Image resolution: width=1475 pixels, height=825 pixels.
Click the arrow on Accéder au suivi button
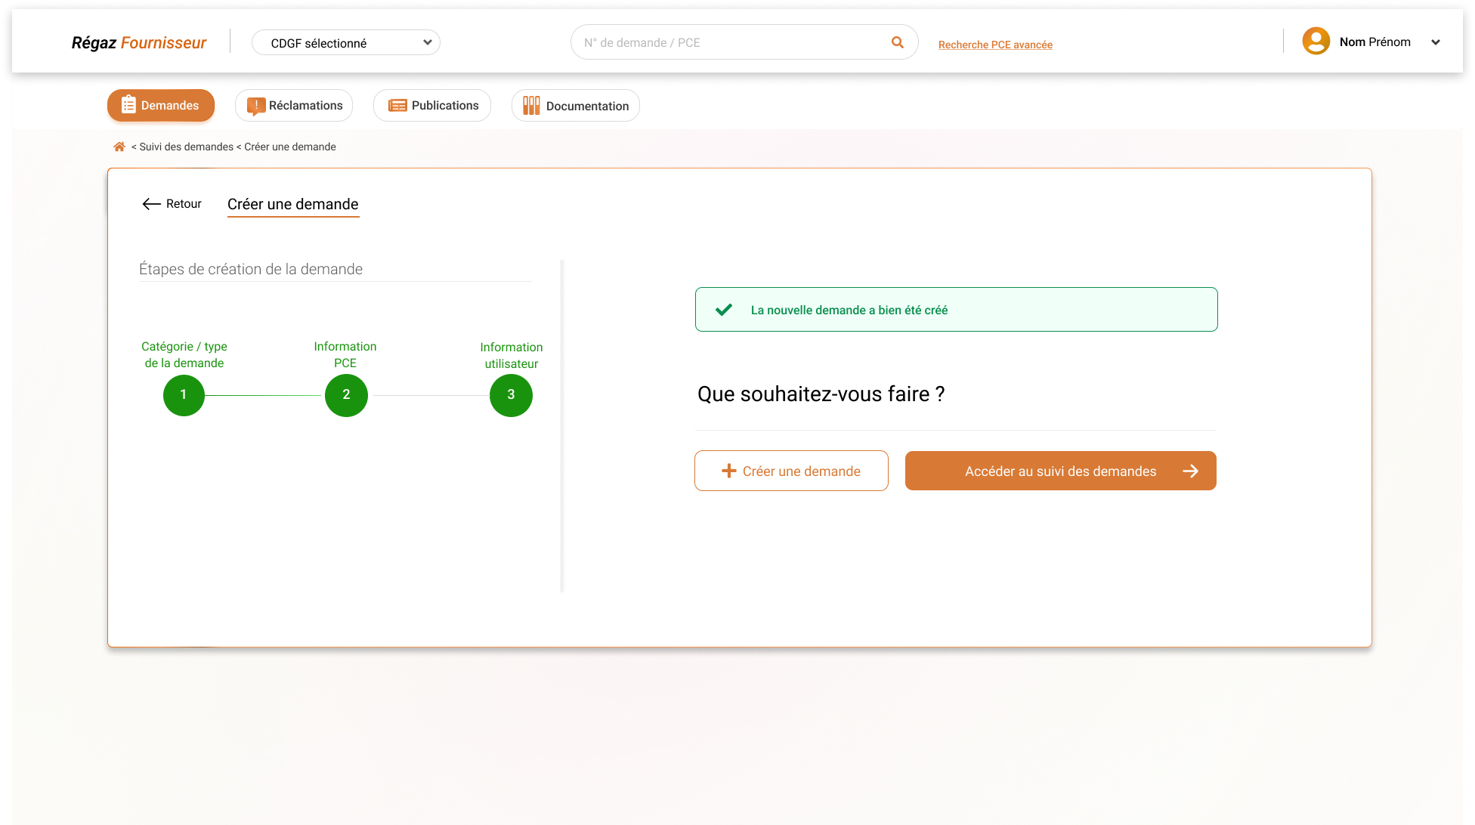1190,471
